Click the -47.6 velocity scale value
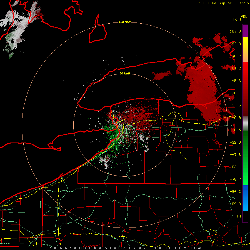250x250 pixels. coord(235,155)
